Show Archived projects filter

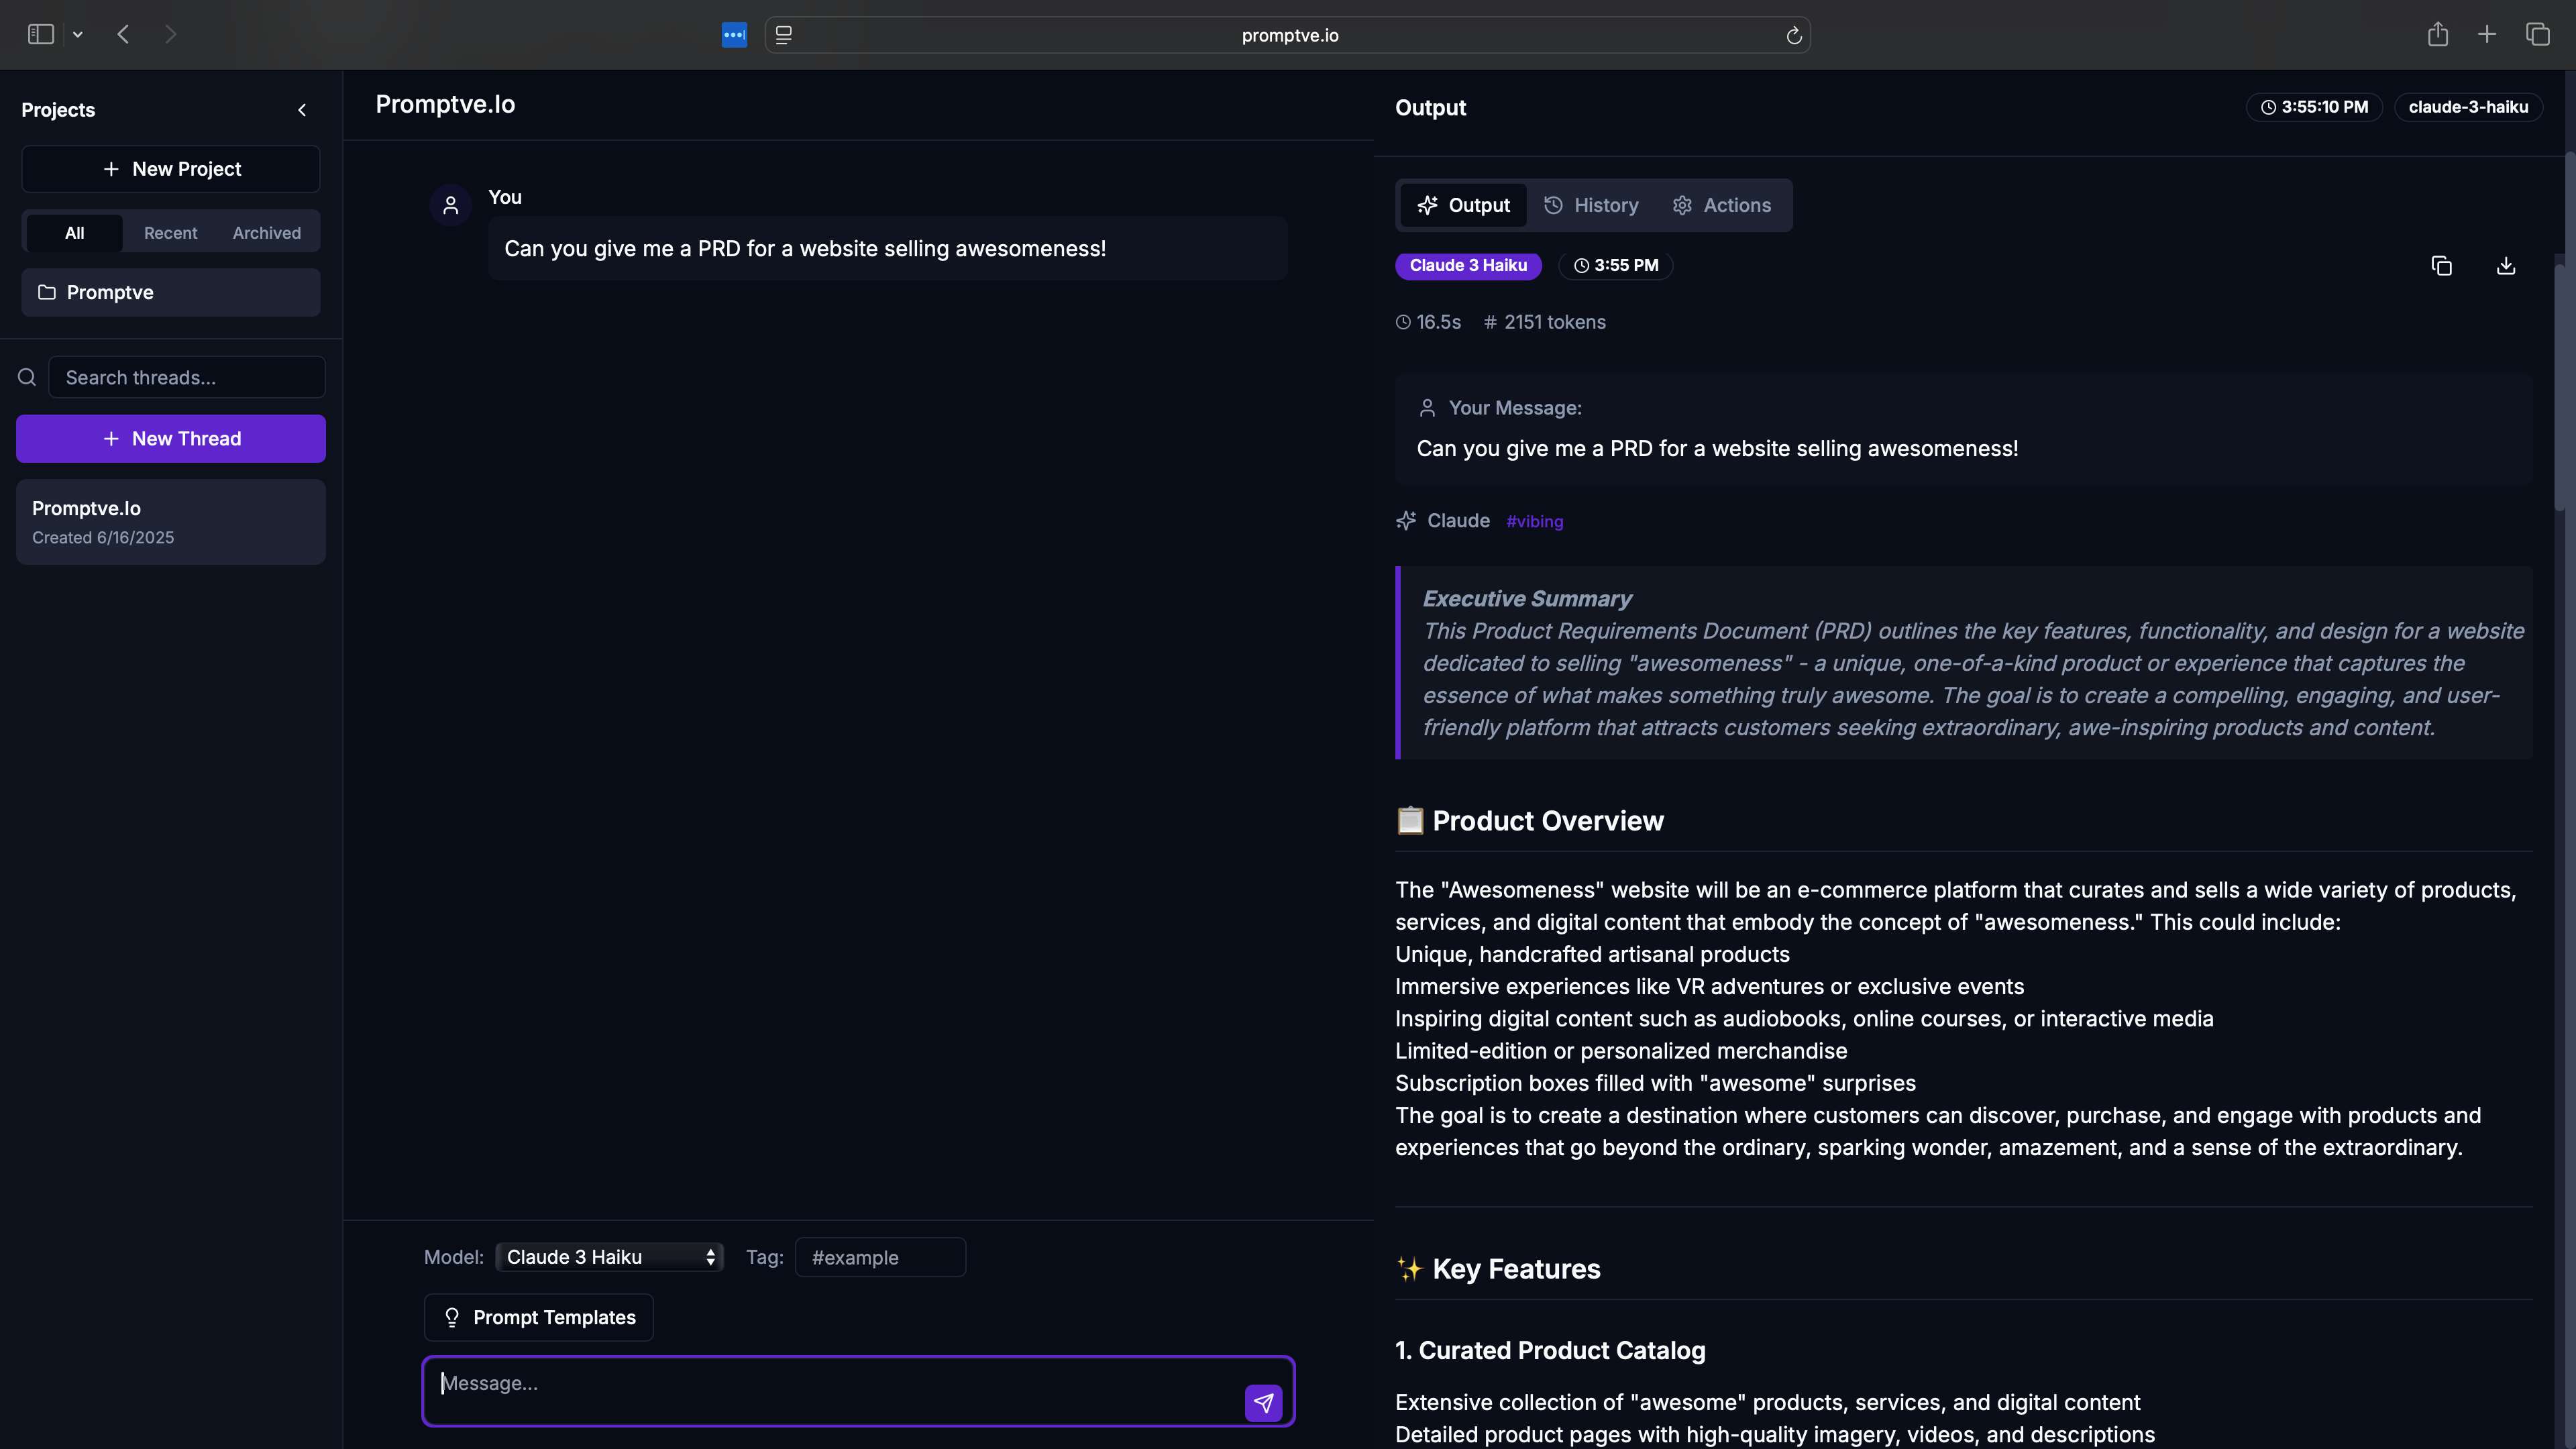[266, 233]
